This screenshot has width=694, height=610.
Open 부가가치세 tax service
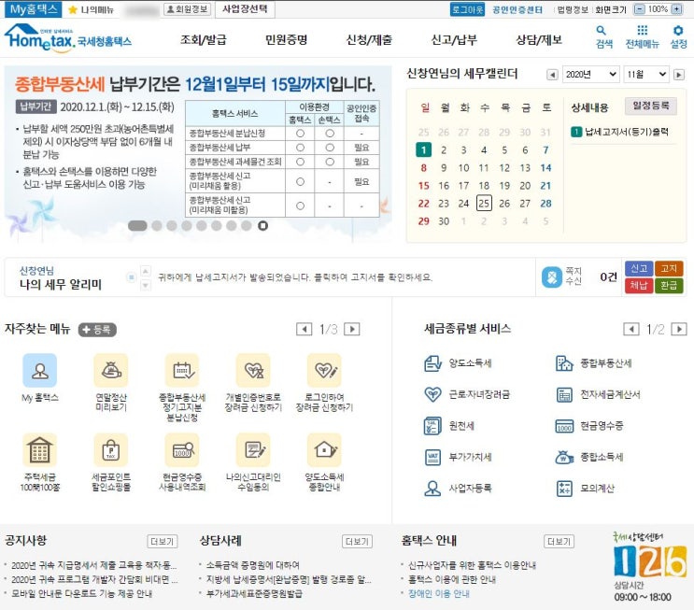tap(458, 457)
